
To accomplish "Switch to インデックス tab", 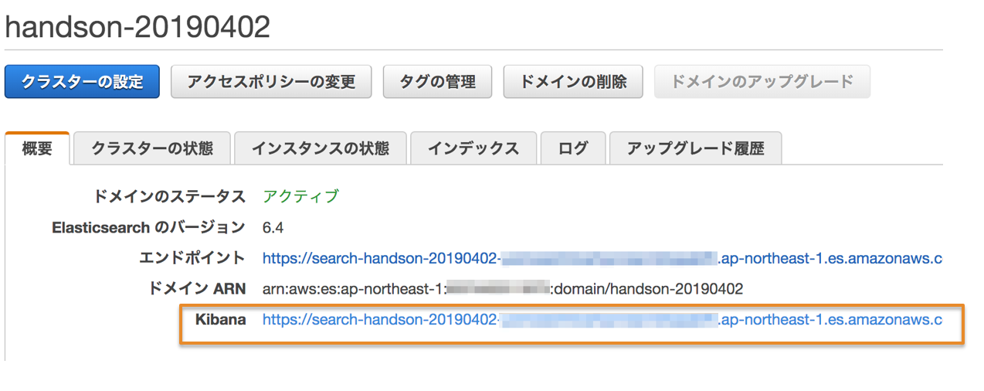I will coord(473,148).
